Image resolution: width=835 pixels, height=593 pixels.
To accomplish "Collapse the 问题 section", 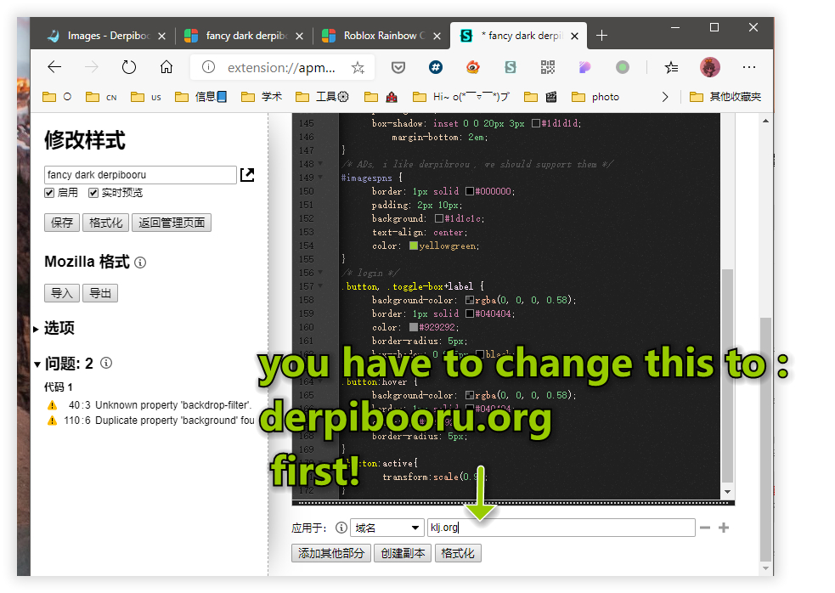I will pyautogui.click(x=37, y=364).
